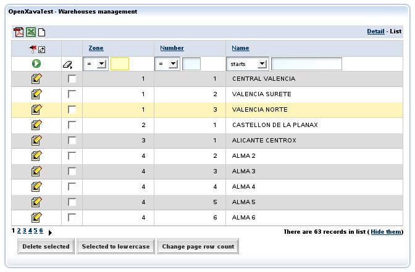Click the green filter execute icon
Viewport: 415px width, 272px height.
pyautogui.click(x=36, y=64)
